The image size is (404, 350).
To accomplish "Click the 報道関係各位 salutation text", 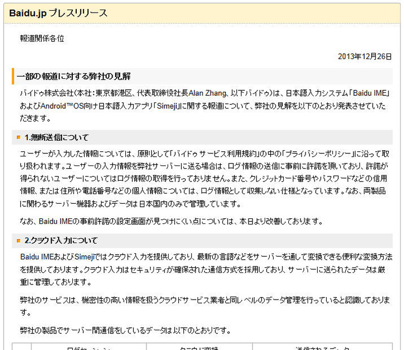I will coord(42,38).
